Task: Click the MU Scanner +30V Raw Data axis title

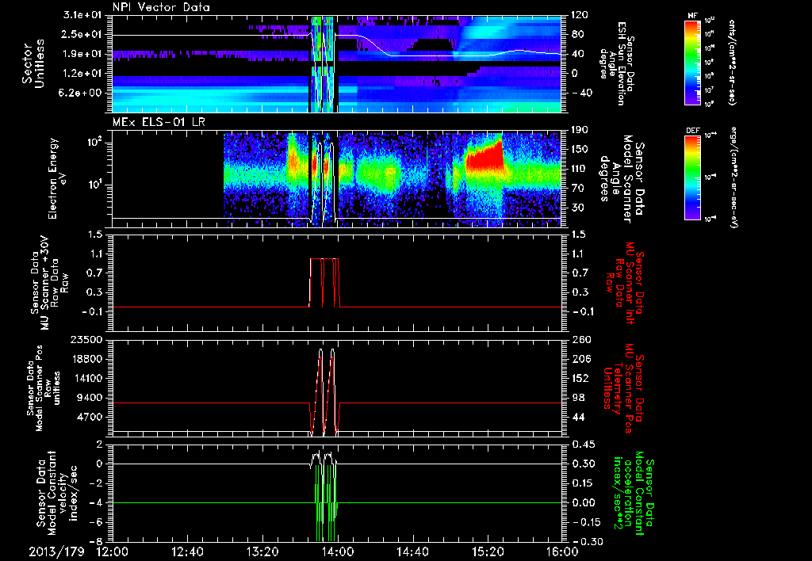Action: pyautogui.click(x=50, y=283)
